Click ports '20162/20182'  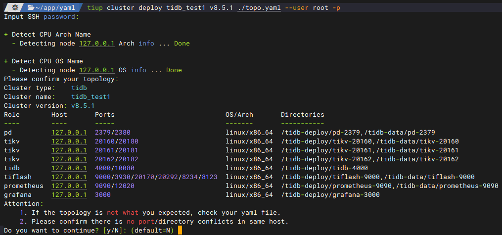[117, 159]
